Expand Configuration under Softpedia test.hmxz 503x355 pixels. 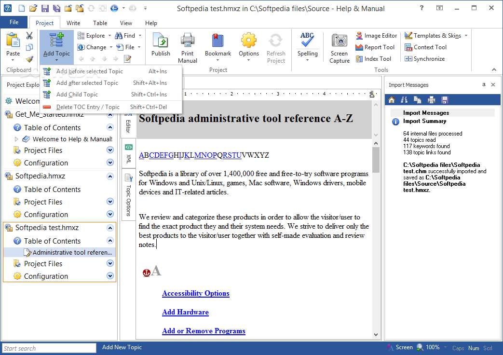pos(110,276)
